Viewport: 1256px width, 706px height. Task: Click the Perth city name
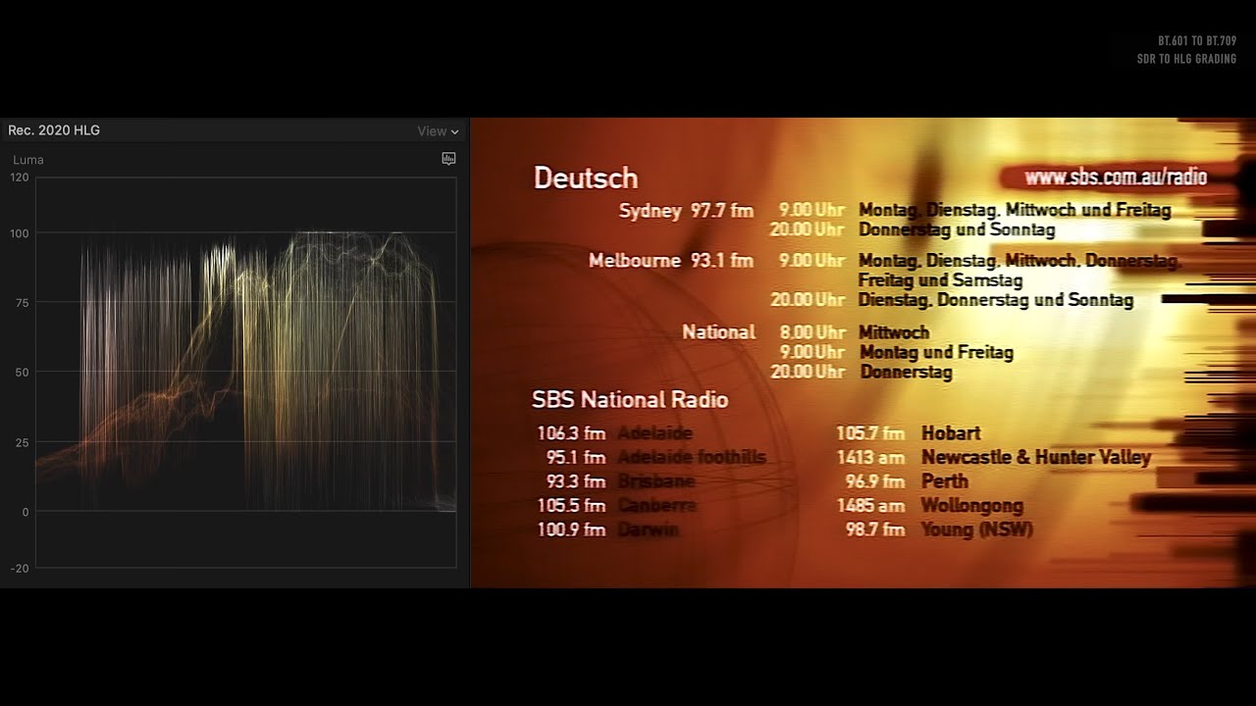[945, 481]
